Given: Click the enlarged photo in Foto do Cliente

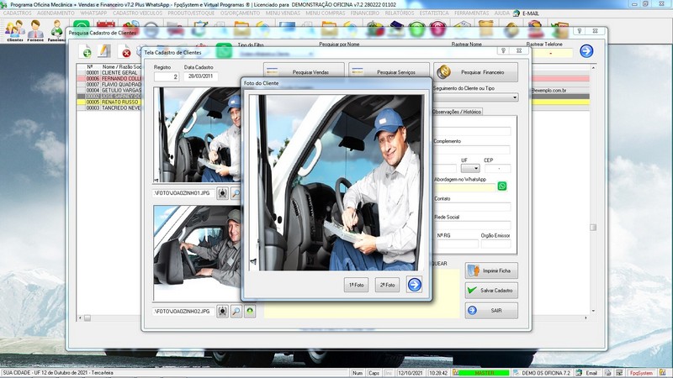Looking at the screenshot, I should pos(336,182).
